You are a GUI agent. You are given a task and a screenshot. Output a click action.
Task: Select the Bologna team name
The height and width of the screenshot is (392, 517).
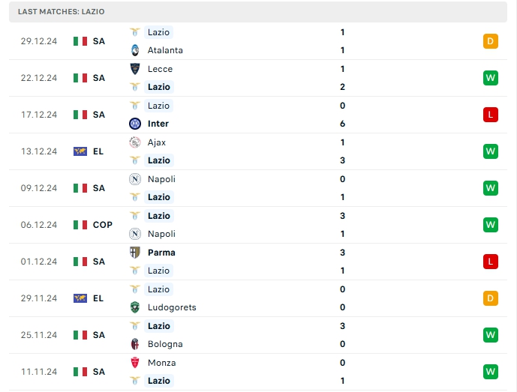tap(165, 344)
